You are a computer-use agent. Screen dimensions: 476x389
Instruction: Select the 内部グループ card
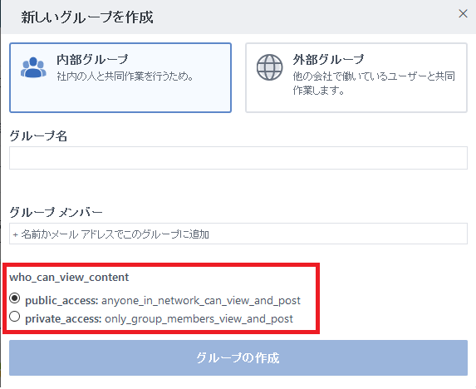tap(120, 78)
